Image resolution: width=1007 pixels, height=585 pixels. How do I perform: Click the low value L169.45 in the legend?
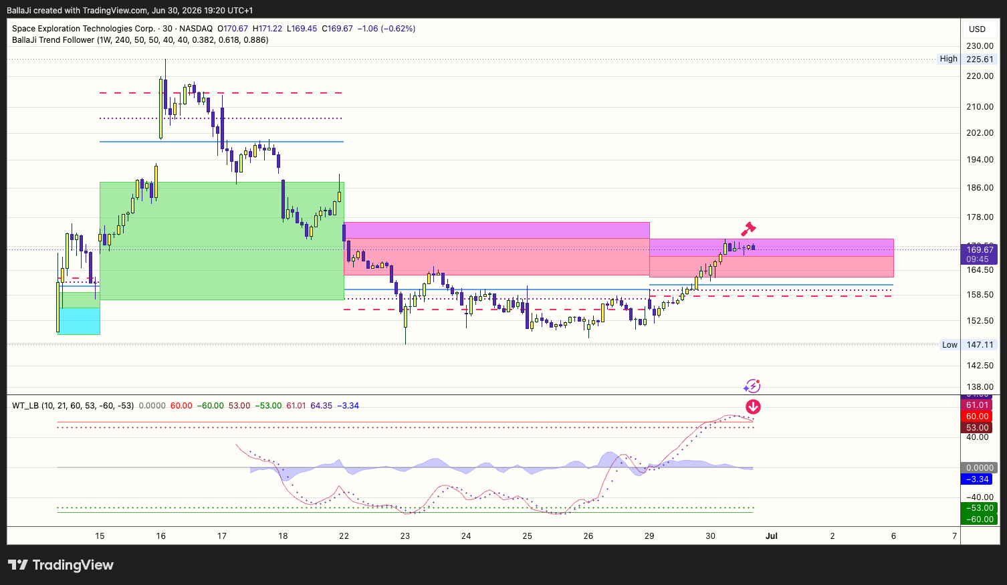pos(302,29)
